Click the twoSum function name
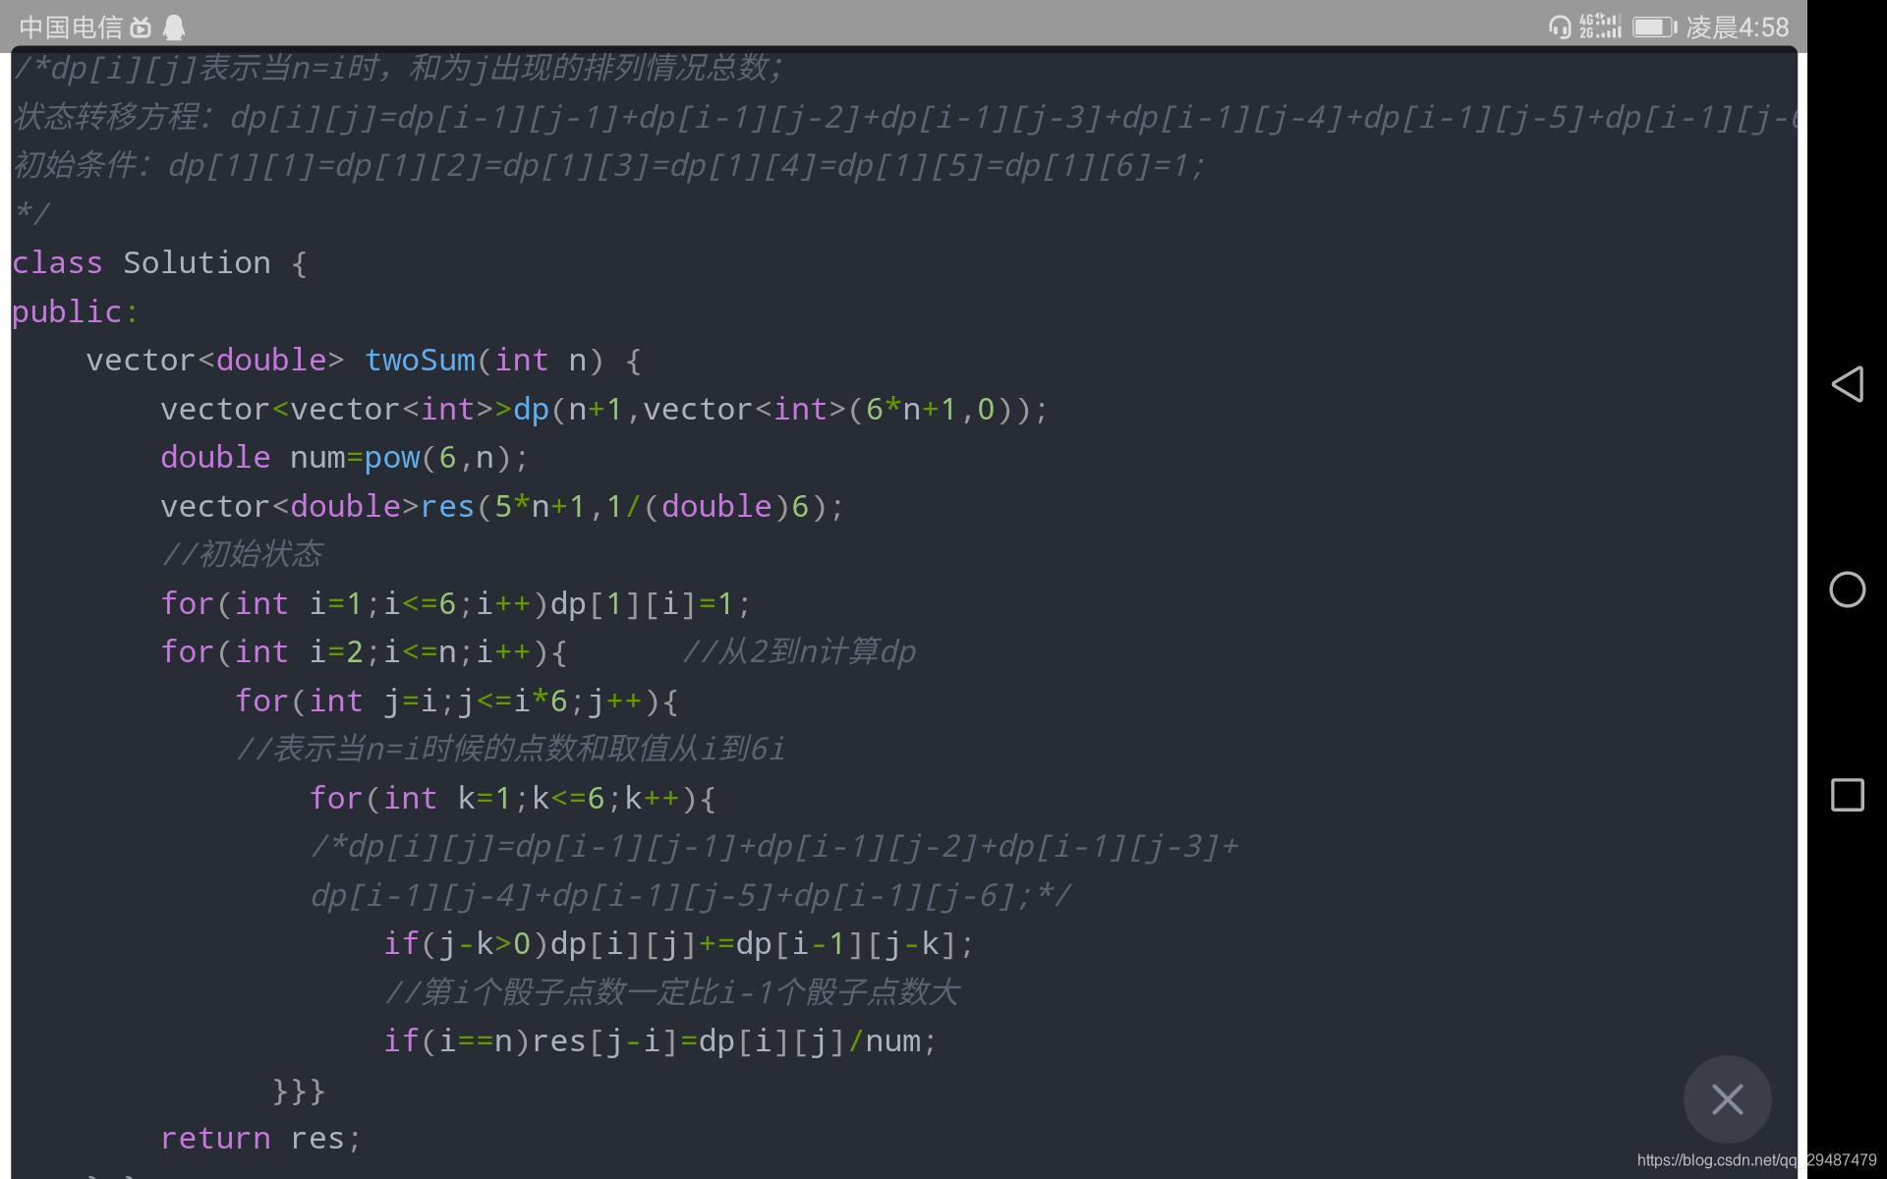Screen dimensions: 1887x1179 tap(420, 361)
